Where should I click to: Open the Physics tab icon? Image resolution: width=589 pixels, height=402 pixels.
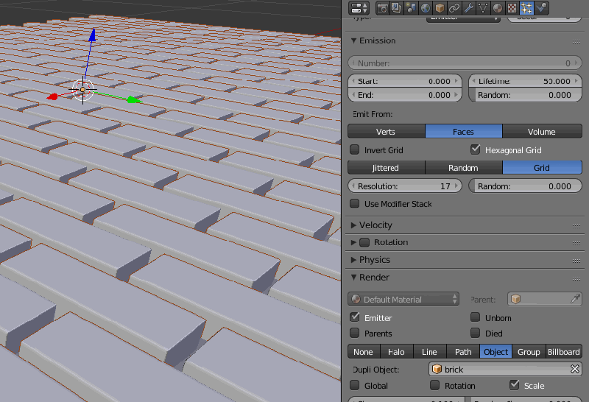pos(541,8)
